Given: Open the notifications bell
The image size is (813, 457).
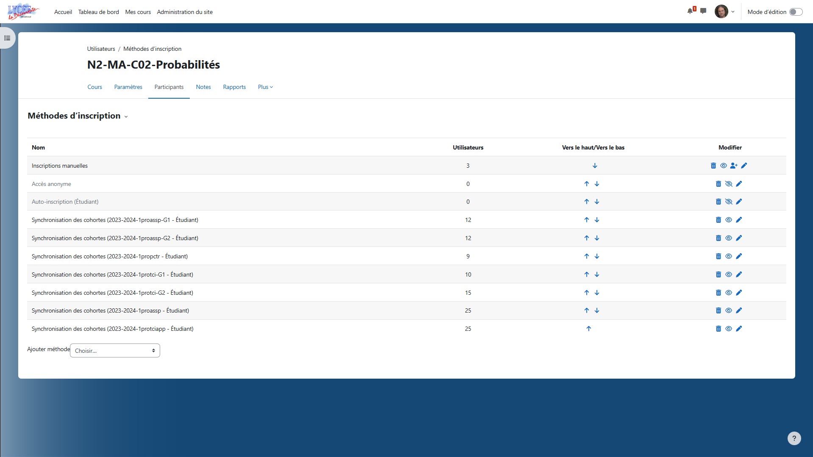Looking at the screenshot, I should click(x=690, y=11).
